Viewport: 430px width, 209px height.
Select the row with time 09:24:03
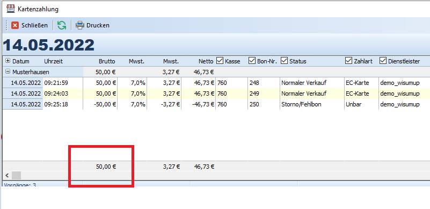click(216, 93)
